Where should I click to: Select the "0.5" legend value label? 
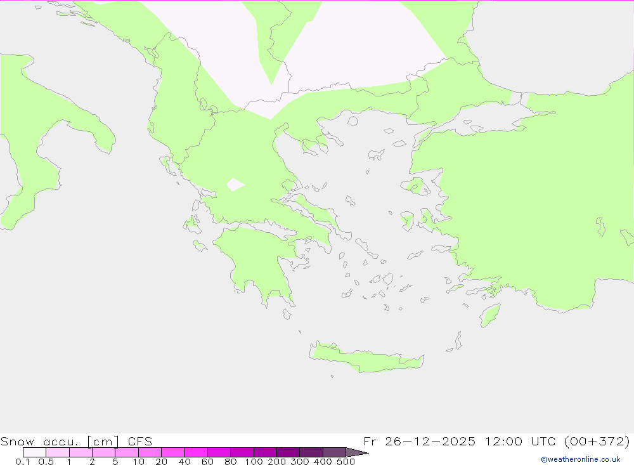click(x=46, y=461)
